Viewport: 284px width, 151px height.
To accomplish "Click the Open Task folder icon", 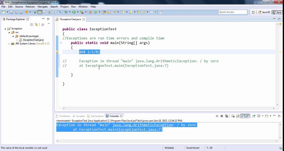I will [x=109, y=12].
